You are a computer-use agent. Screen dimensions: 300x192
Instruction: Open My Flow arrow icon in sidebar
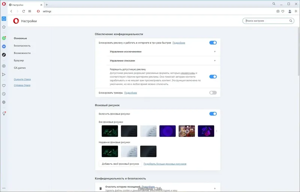pos(4,74)
